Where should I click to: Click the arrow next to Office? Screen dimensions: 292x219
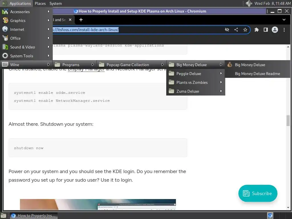tap(48, 38)
